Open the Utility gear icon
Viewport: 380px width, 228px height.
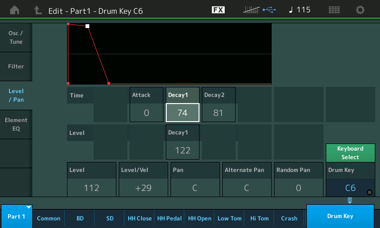pos(361,10)
